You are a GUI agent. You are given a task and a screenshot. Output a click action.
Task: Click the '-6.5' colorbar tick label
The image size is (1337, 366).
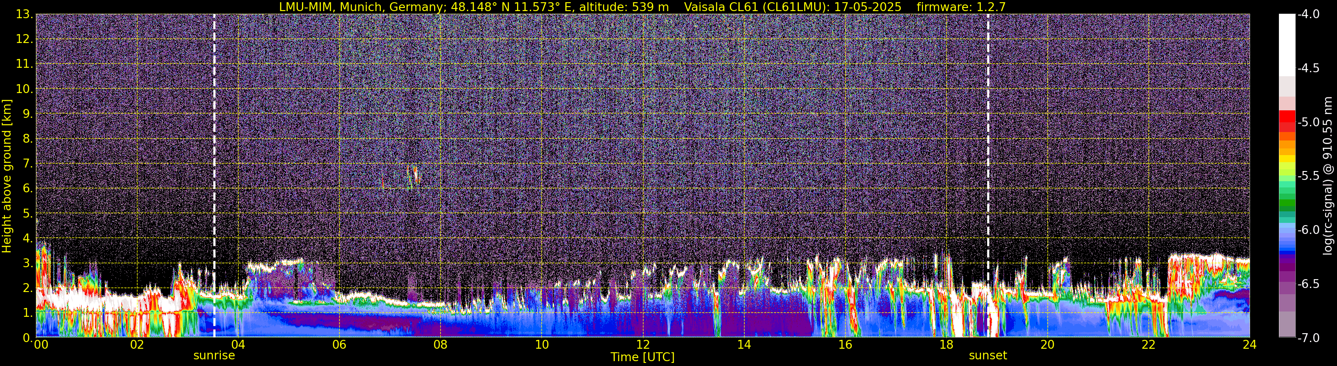click(x=1308, y=284)
